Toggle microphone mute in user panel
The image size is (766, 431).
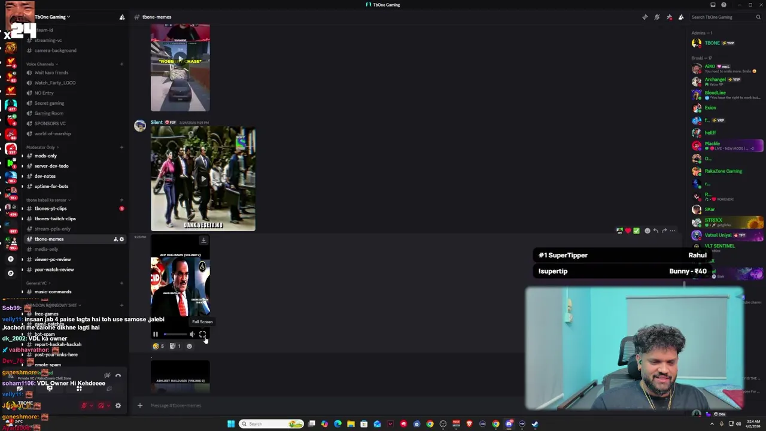tap(84, 405)
